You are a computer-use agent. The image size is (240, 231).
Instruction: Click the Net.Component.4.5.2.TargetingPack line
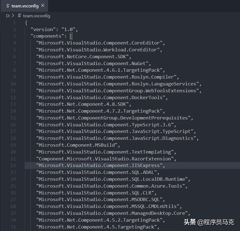click(100, 220)
